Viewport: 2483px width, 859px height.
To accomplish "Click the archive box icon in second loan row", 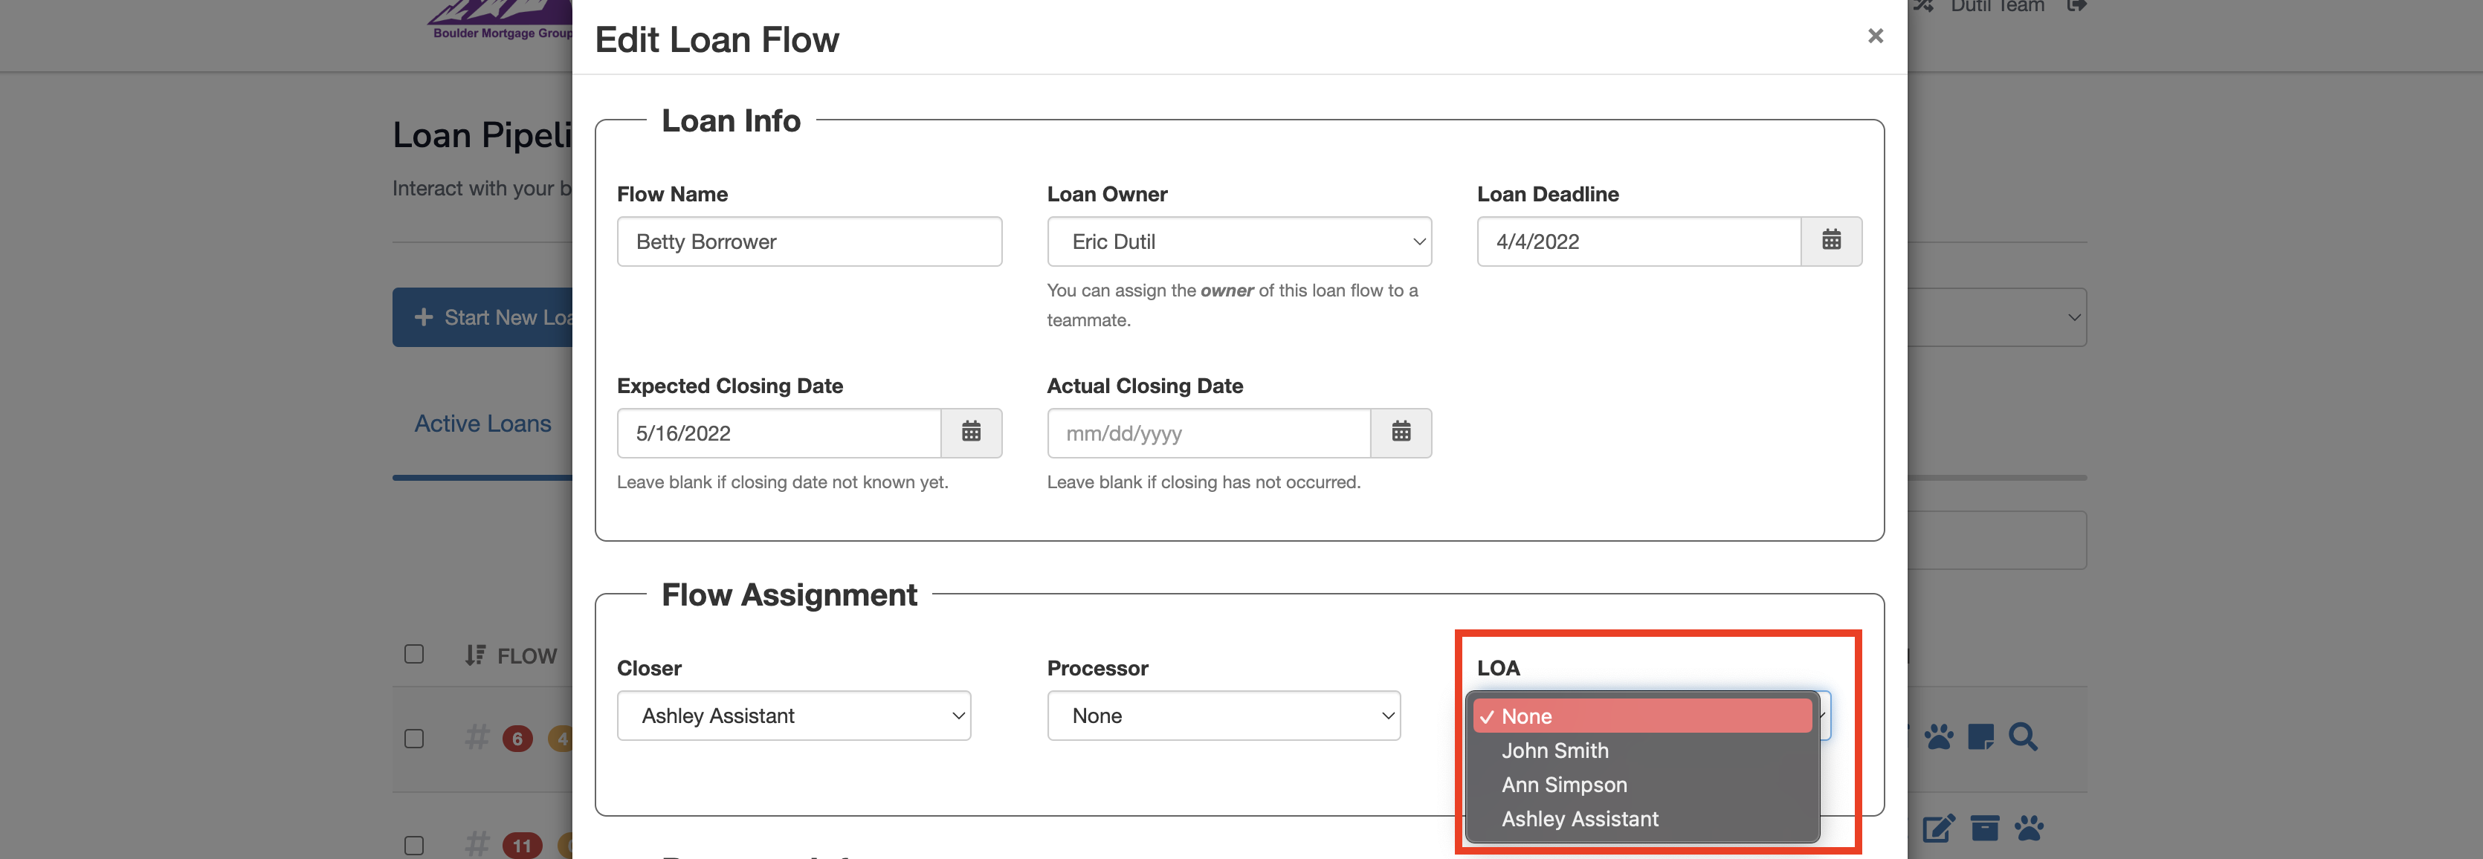I will (x=1983, y=827).
